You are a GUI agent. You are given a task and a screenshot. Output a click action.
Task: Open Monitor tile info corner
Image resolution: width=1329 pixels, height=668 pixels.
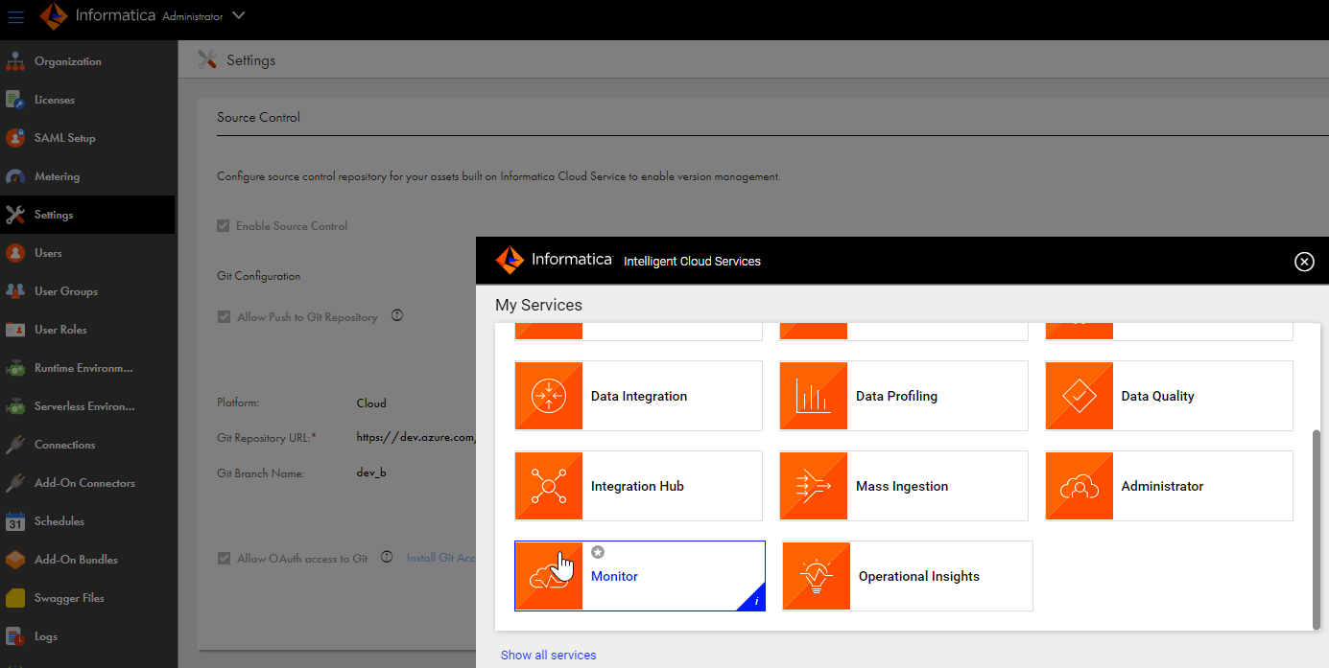click(x=754, y=599)
